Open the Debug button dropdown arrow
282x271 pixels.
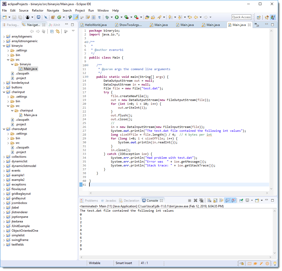[112, 17]
